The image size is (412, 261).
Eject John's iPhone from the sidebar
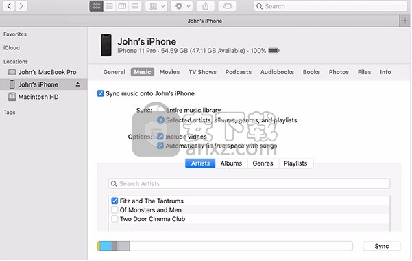77,84
